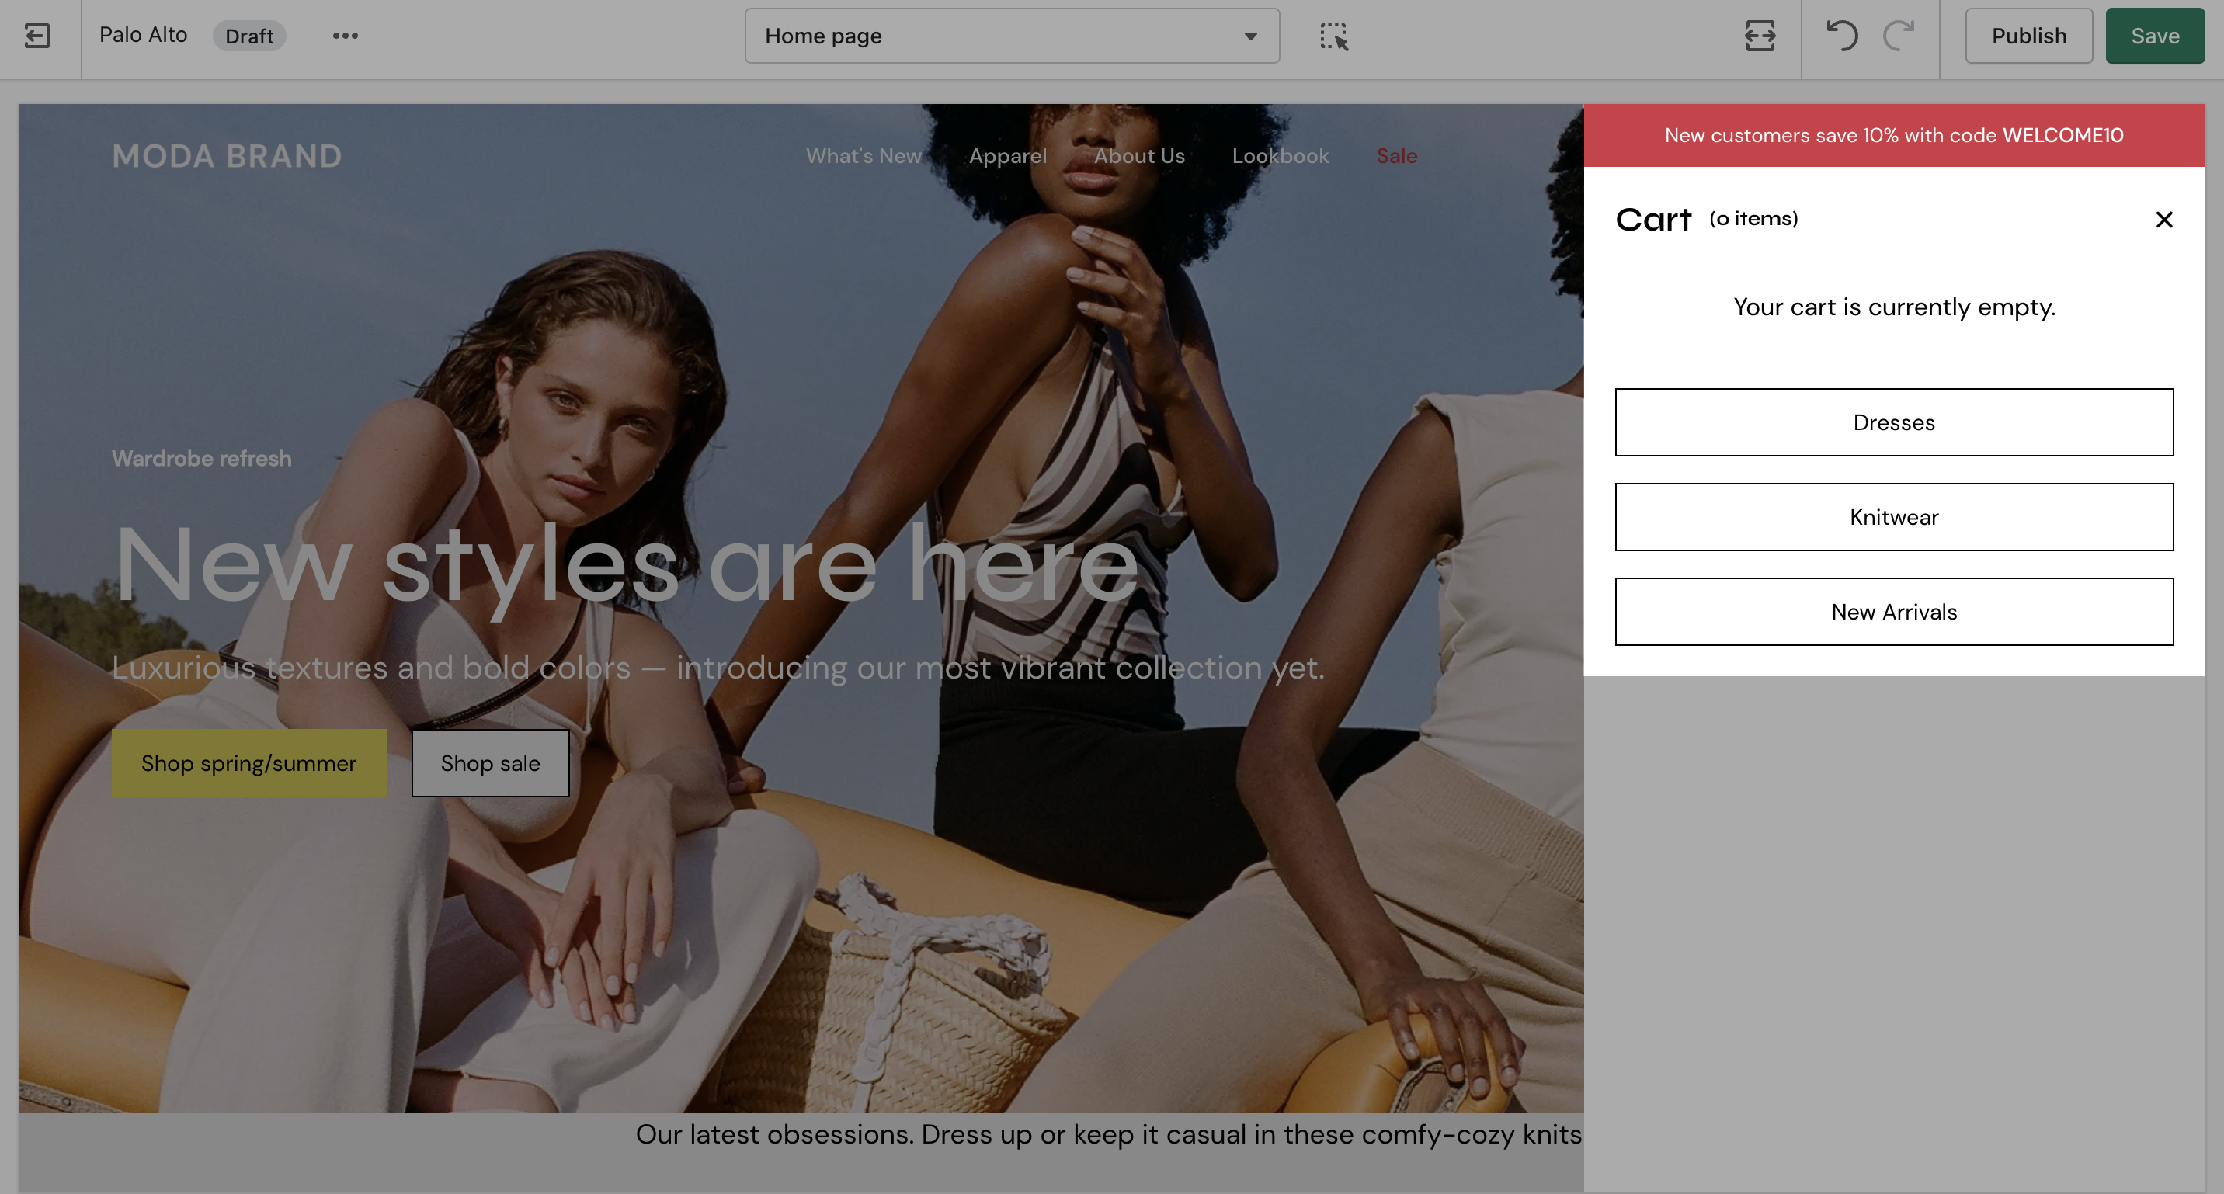Select the Knitwear cart link
Screen dimensions: 2224x1194
1893,517
